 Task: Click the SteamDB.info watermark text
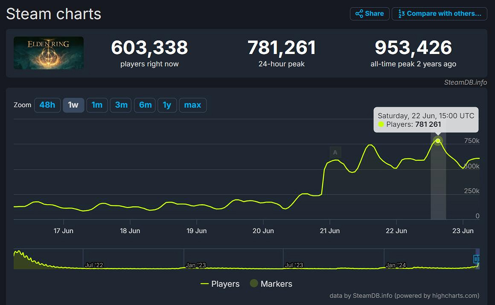coord(465,83)
